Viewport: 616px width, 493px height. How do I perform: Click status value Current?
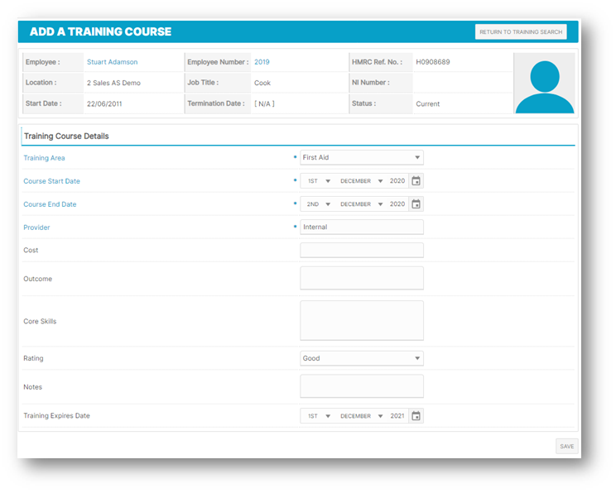point(427,104)
